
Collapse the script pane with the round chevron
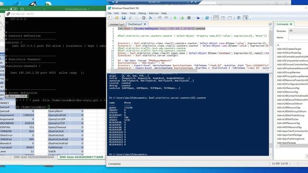point(270,24)
